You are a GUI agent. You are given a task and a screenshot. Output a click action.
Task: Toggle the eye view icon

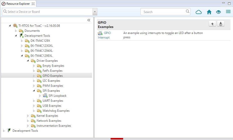(218, 12)
